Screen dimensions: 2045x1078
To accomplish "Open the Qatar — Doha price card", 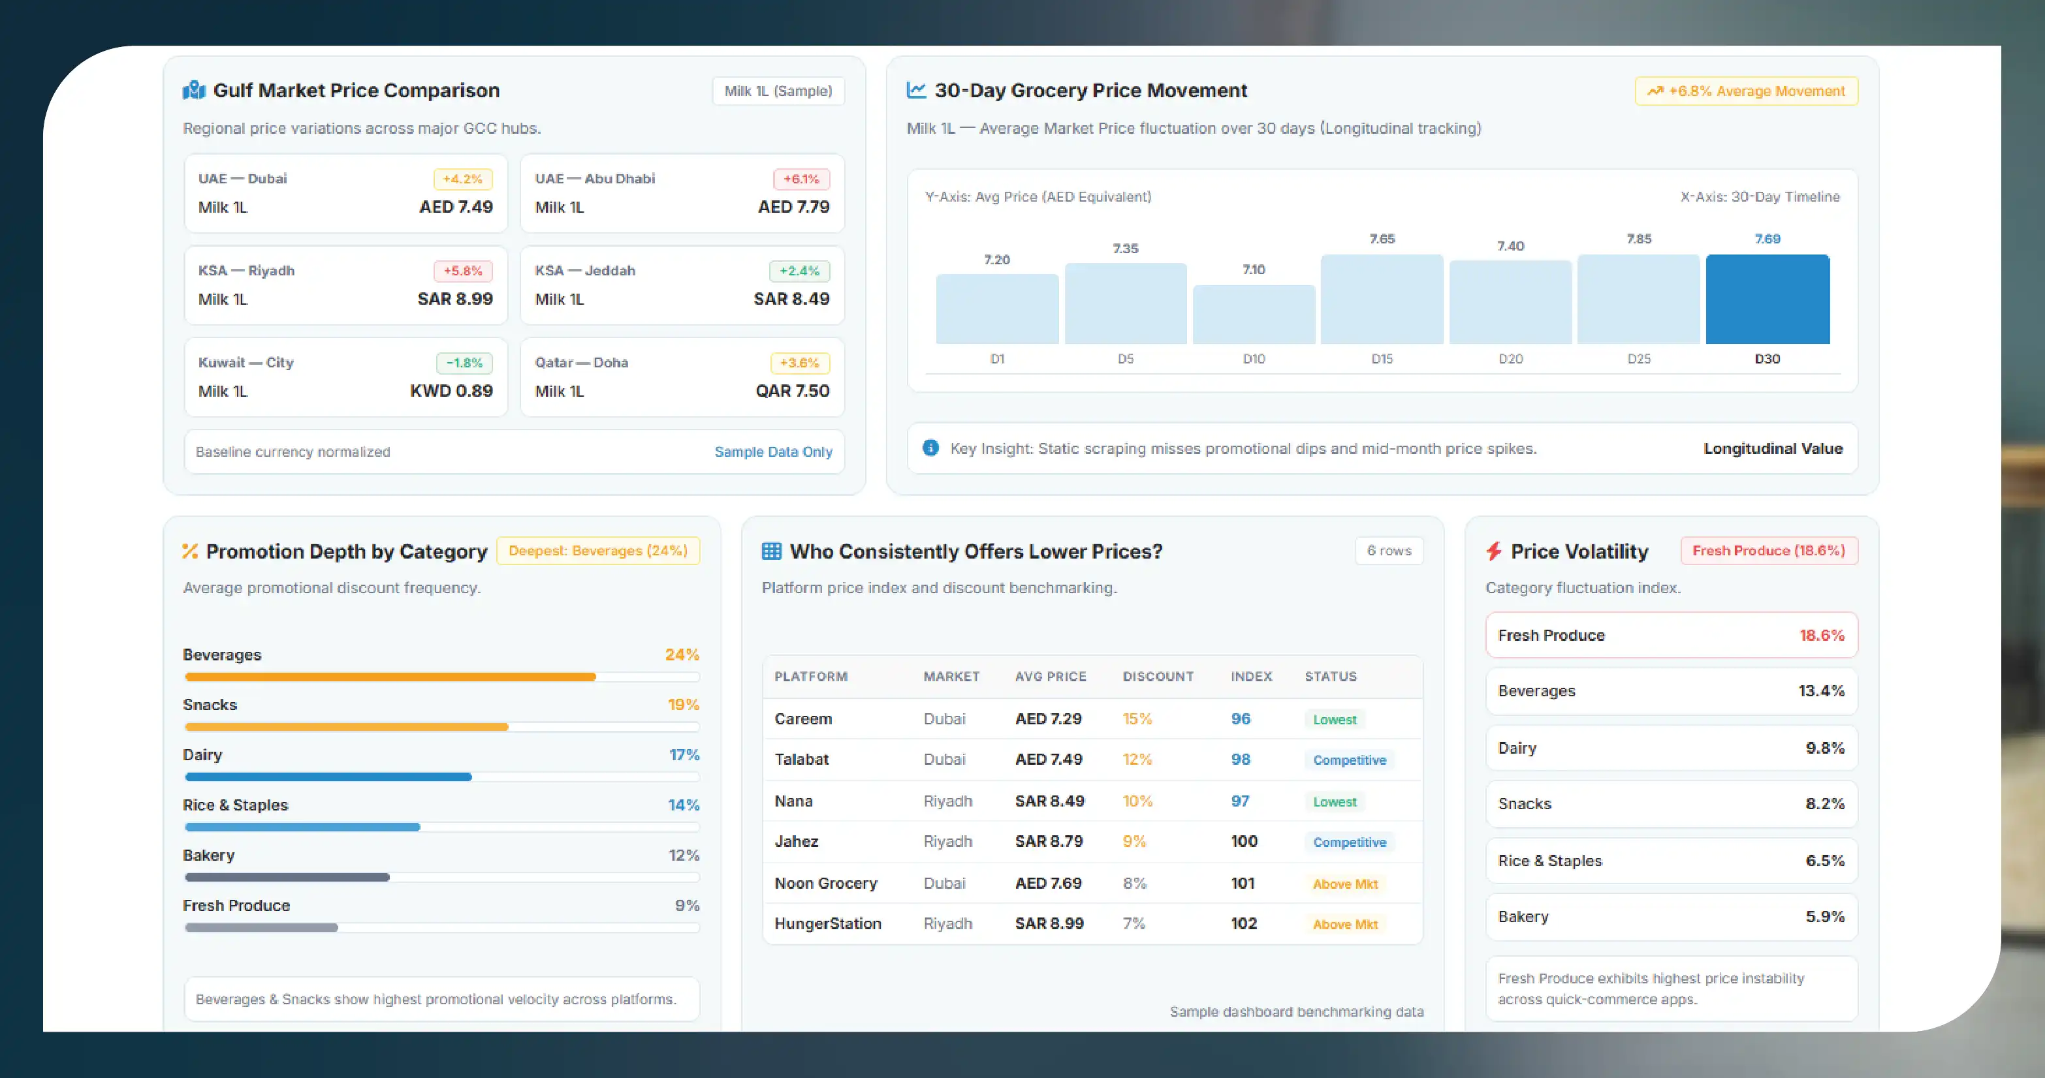I will pos(682,378).
